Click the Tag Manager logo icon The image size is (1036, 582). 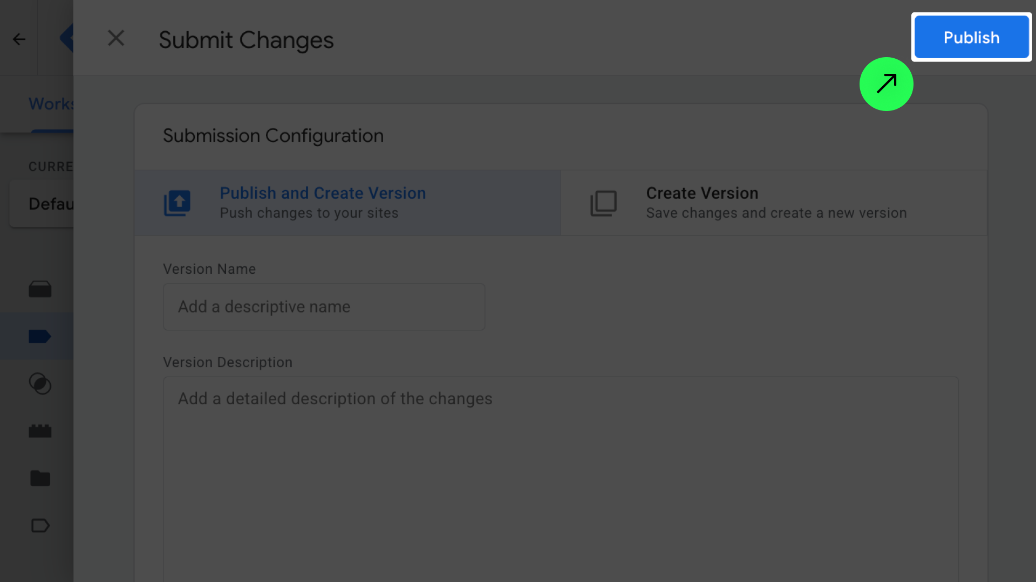66,38
